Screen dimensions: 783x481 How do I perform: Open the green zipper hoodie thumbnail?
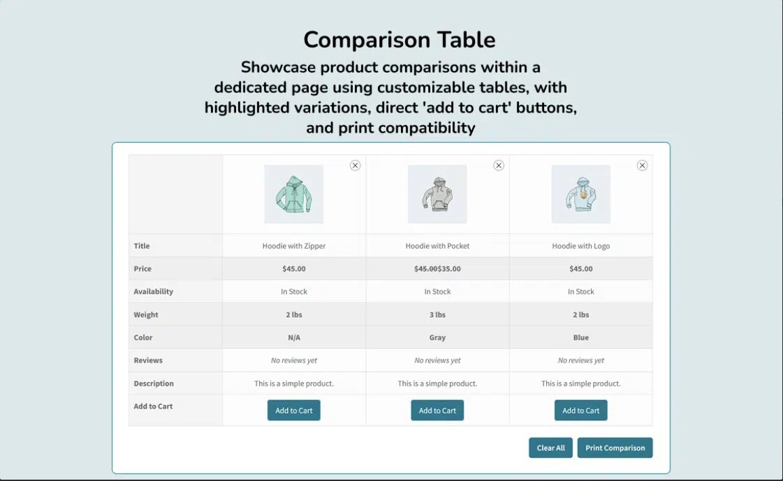coord(294,194)
